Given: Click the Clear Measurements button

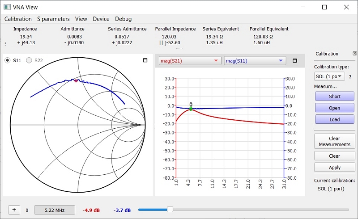Looking at the screenshot, I should point(334,141).
